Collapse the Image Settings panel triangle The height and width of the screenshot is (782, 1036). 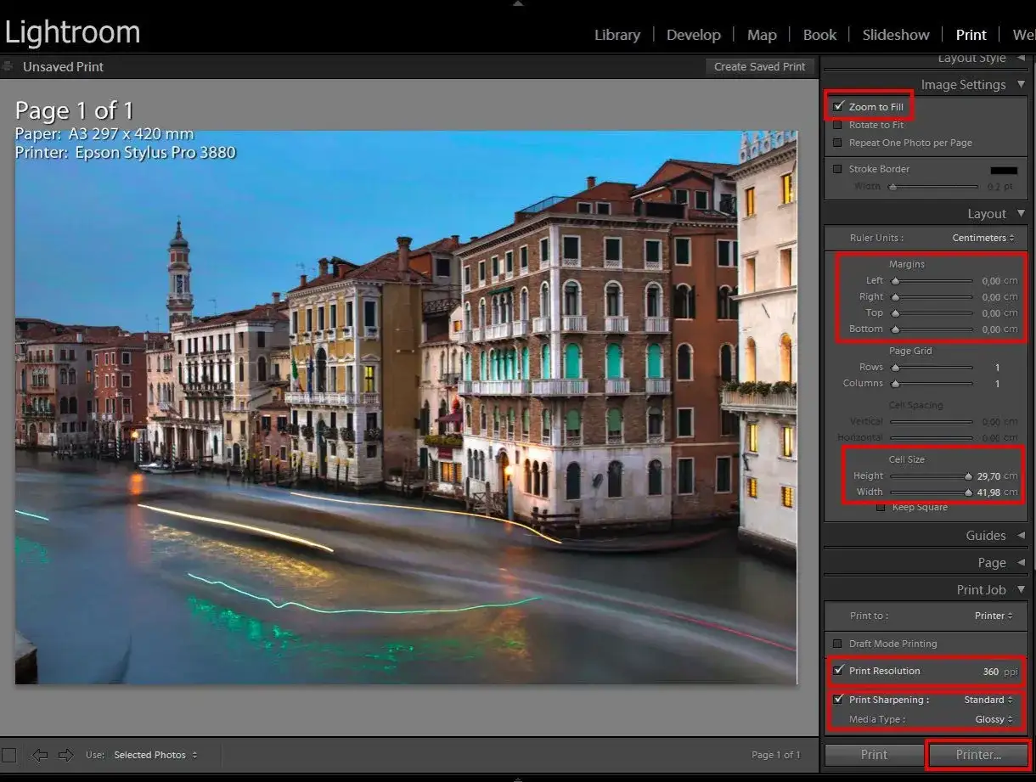[1021, 85]
